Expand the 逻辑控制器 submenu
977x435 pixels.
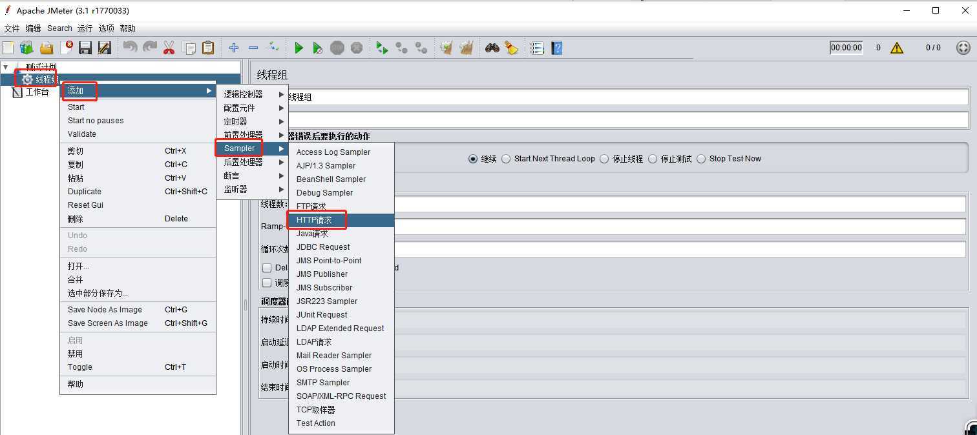point(253,94)
